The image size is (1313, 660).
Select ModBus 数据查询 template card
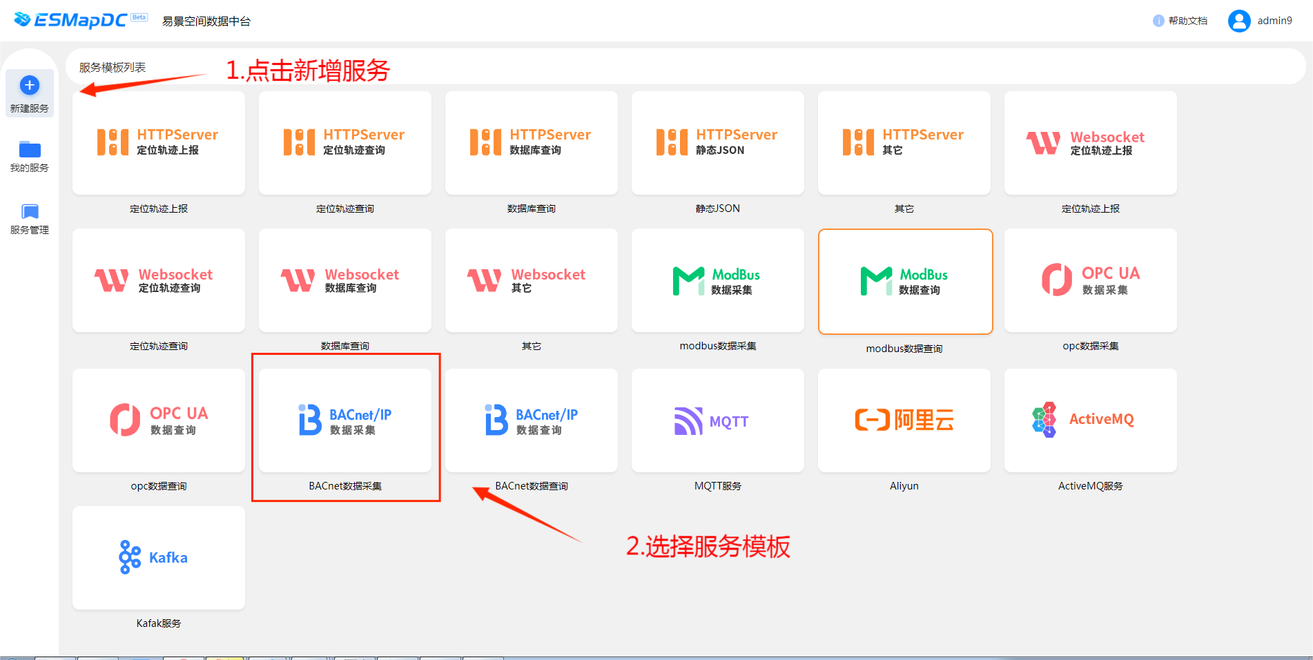[906, 282]
